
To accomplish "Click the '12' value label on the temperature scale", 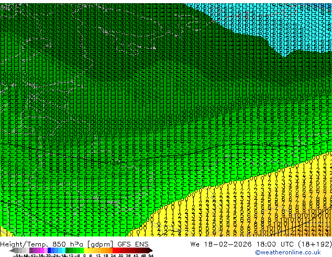I will click(98, 255).
